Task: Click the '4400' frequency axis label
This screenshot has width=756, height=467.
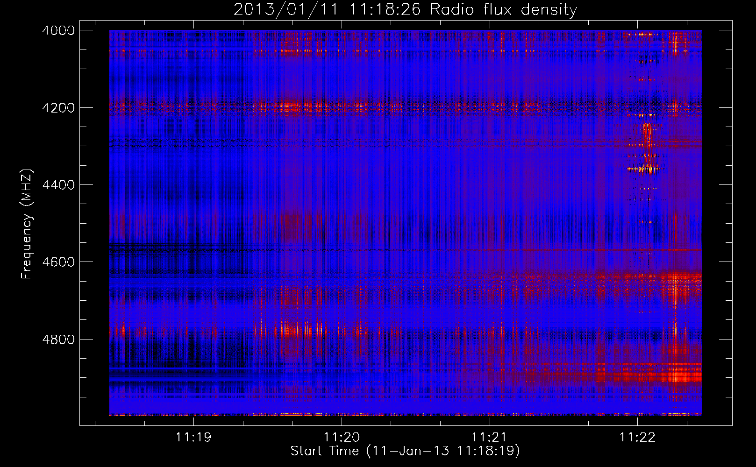Action: click(x=58, y=185)
